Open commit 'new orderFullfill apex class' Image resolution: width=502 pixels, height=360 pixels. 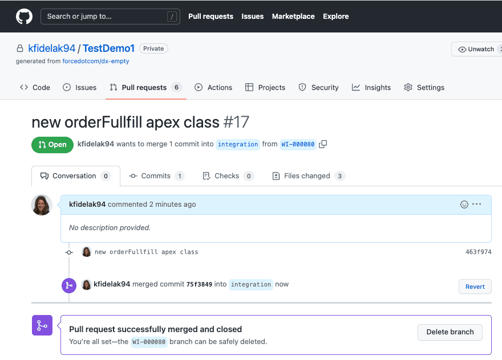[146, 252]
